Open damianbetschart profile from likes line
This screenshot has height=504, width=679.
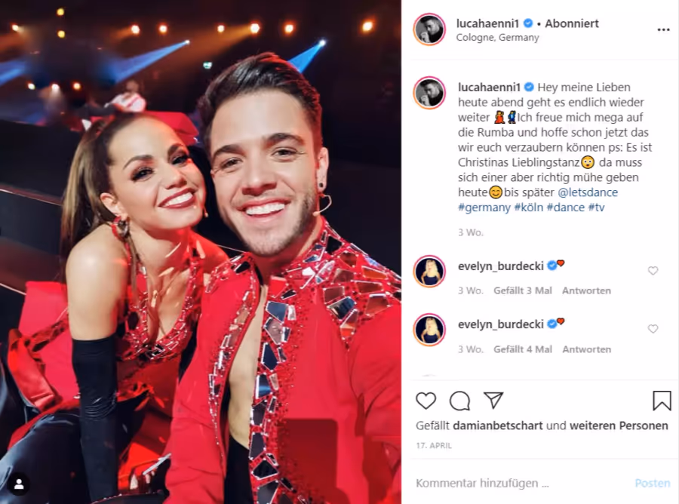pos(498,426)
